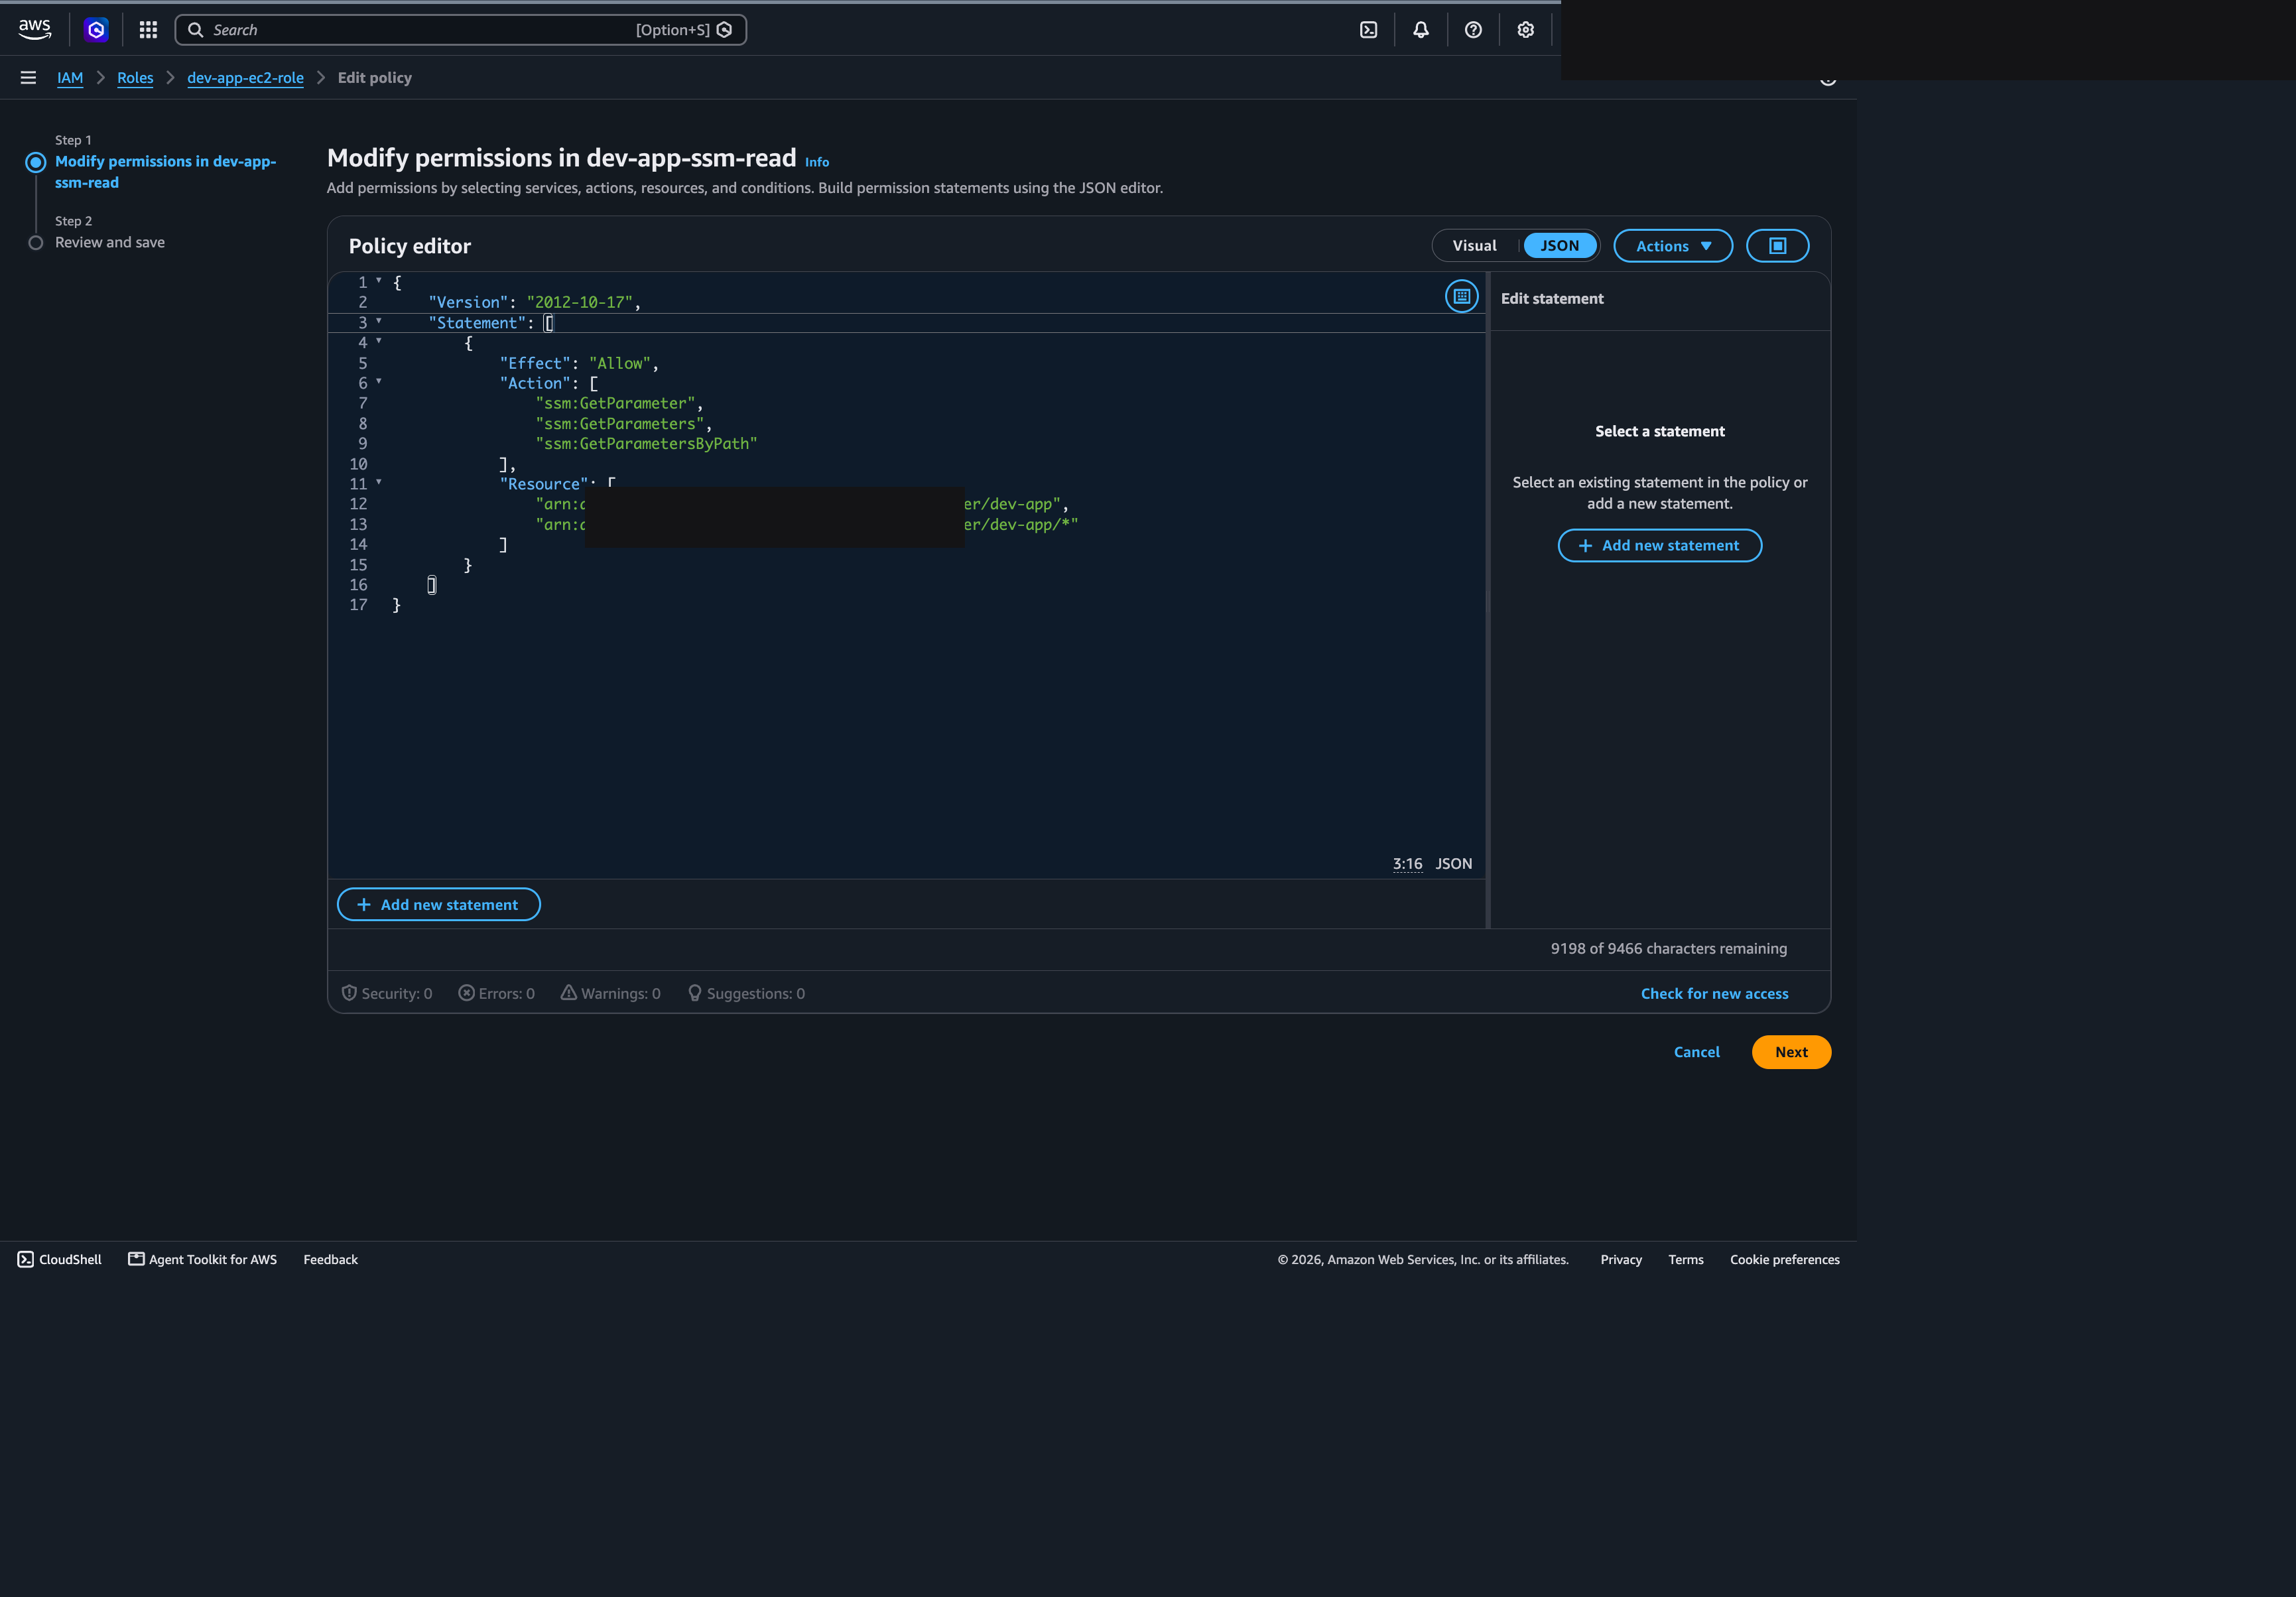Collapse the Action array on line 6
The width and height of the screenshot is (2296, 1597).
pyautogui.click(x=379, y=382)
